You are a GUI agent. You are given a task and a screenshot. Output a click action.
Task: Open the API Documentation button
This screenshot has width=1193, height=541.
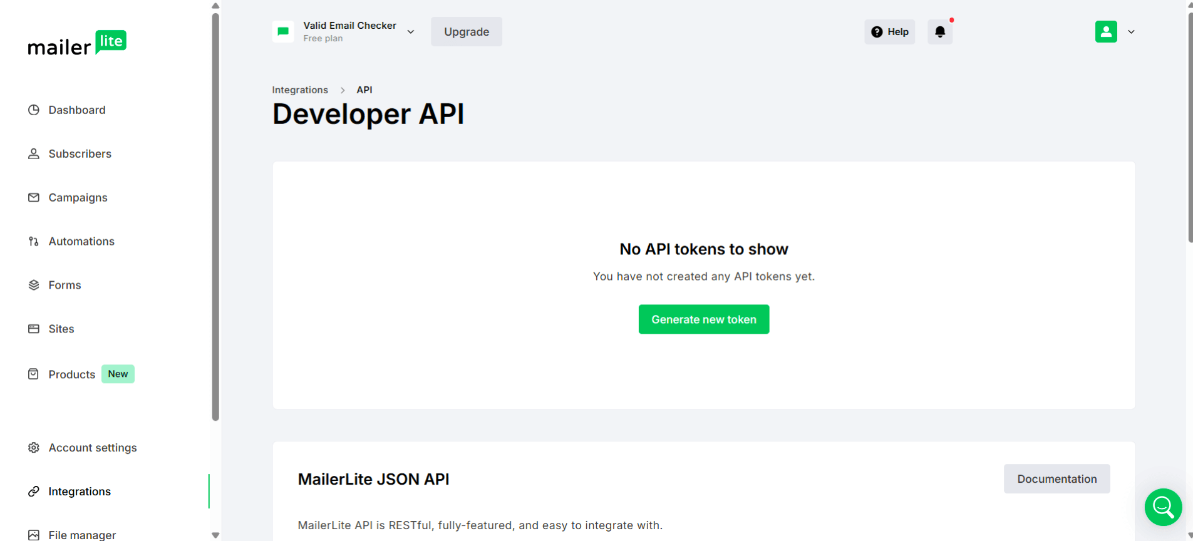click(1057, 479)
